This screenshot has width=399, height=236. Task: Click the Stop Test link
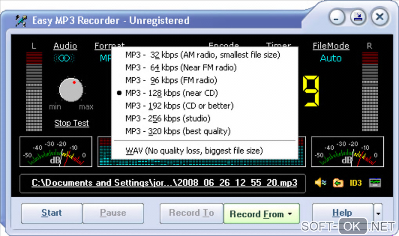72,123
